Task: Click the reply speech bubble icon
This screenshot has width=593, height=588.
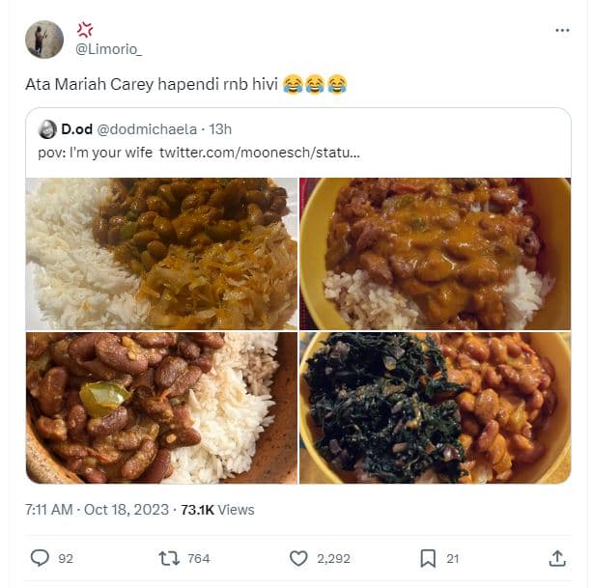Action: pyautogui.click(x=40, y=557)
